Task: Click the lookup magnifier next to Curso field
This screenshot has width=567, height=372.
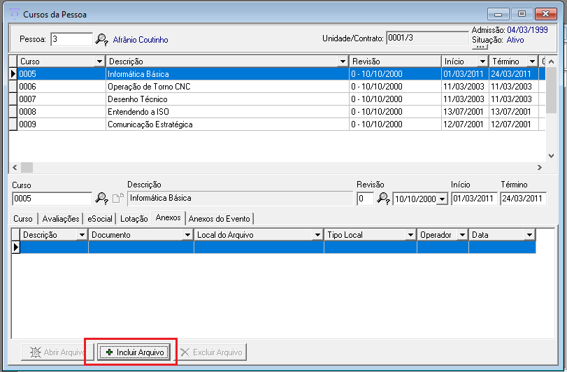Action: click(x=101, y=199)
